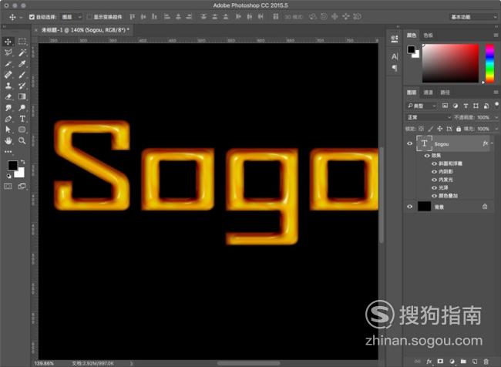501x367 pixels.
Task: Toggle the layer filter on/off switch
Action: (496, 105)
